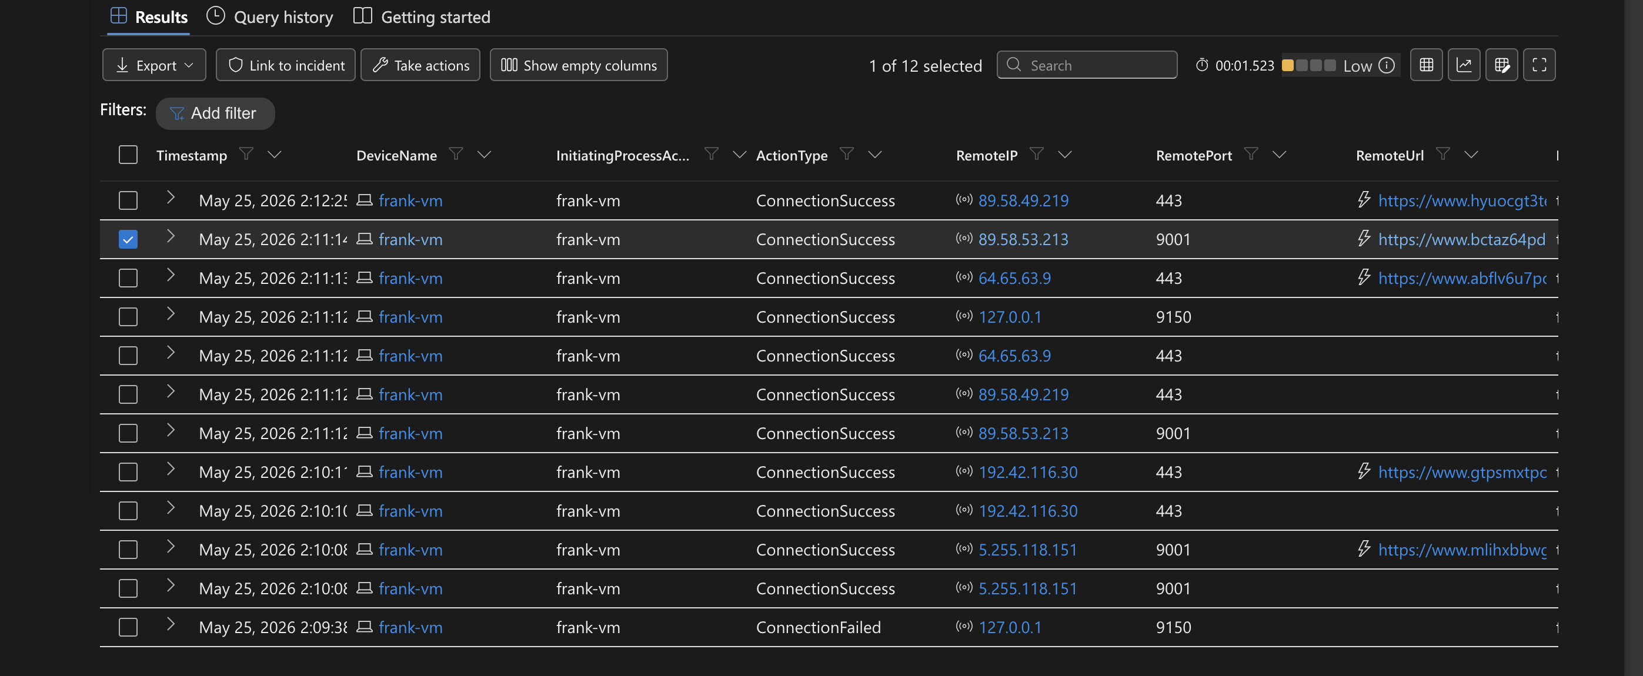Viewport: 1643px width, 676px height.
Task: Open IP link 89.58.49.219 in first row
Action: (1023, 200)
